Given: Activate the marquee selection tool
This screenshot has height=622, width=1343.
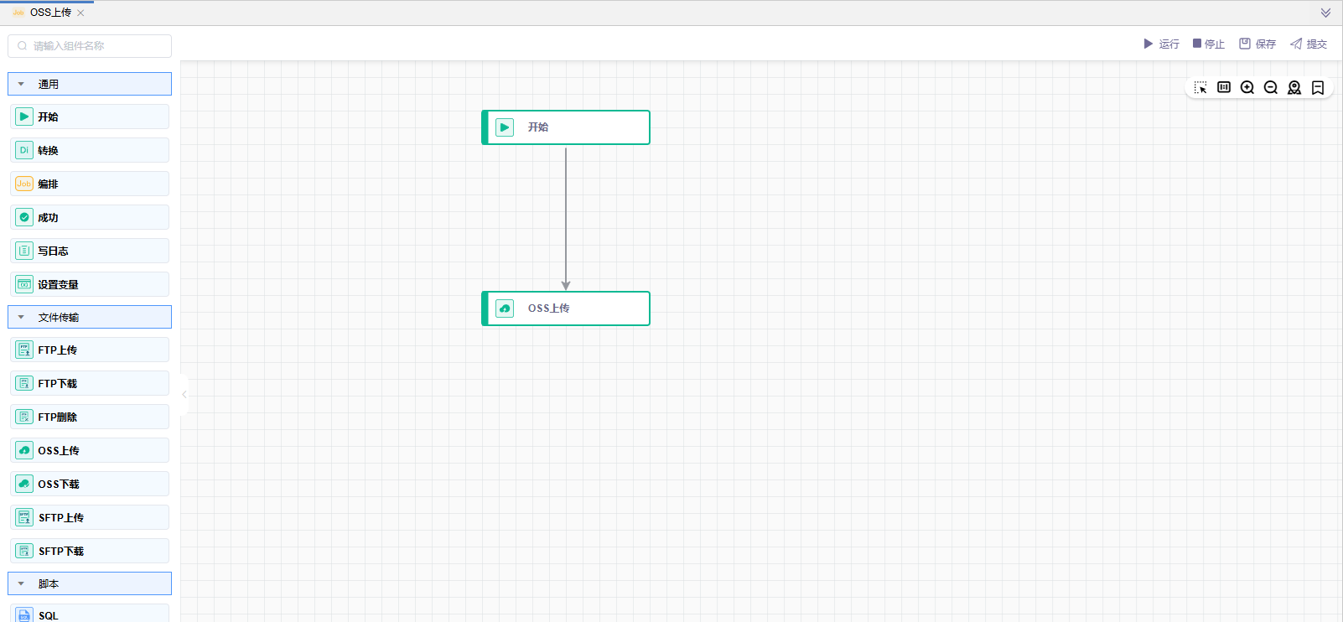Looking at the screenshot, I should pos(1200,88).
